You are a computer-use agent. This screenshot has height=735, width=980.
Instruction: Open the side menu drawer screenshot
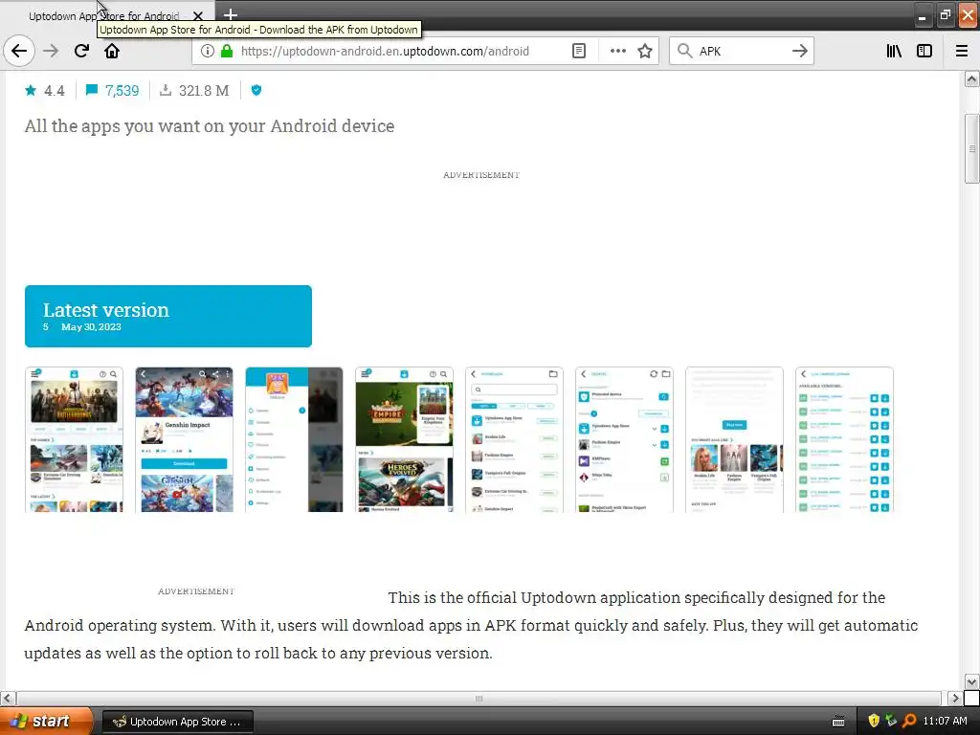click(x=295, y=440)
